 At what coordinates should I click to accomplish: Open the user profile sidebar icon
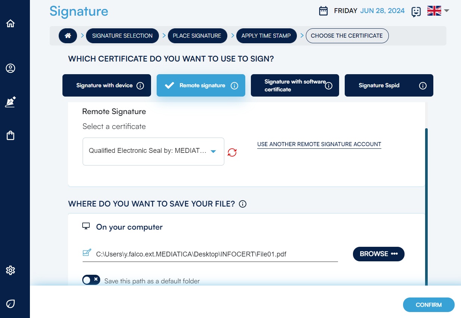click(x=10, y=69)
